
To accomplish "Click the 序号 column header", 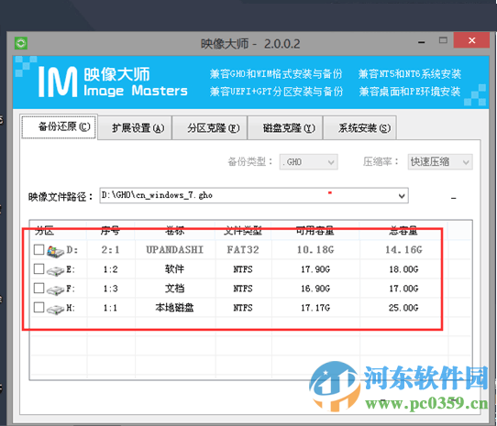I will point(111,231).
